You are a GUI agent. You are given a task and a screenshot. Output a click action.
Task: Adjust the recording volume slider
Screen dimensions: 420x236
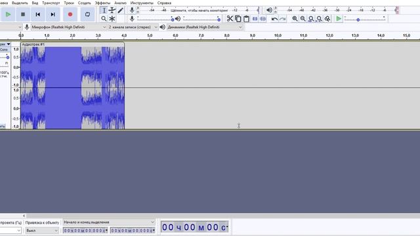click(156, 19)
